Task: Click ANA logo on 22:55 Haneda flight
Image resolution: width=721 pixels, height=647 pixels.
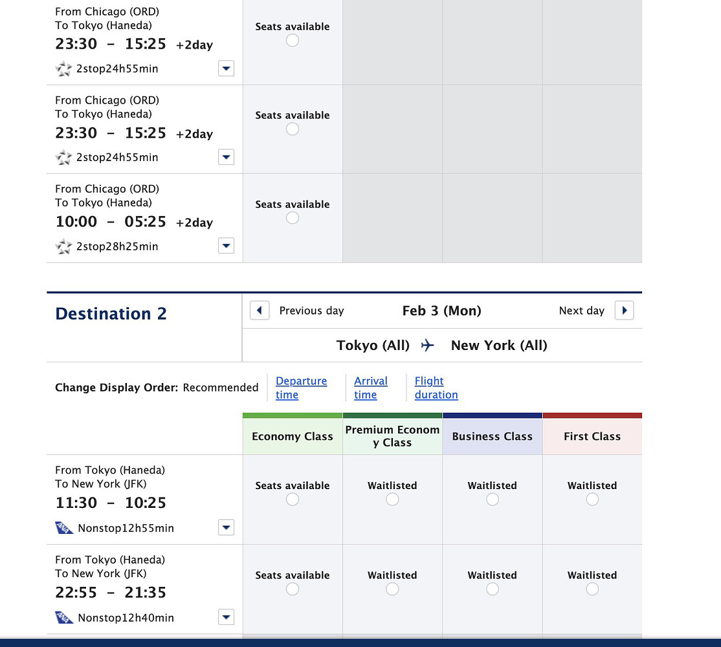Action: pyautogui.click(x=64, y=617)
